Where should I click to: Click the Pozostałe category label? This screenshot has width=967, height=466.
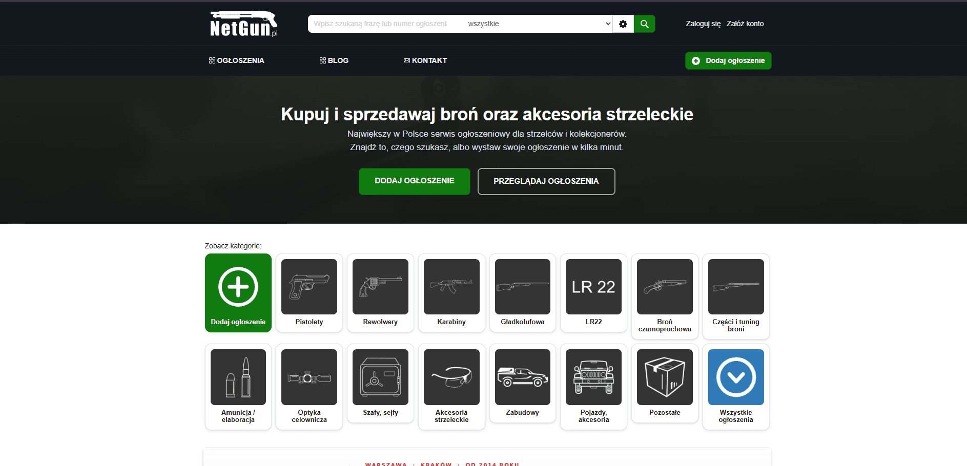click(x=665, y=413)
